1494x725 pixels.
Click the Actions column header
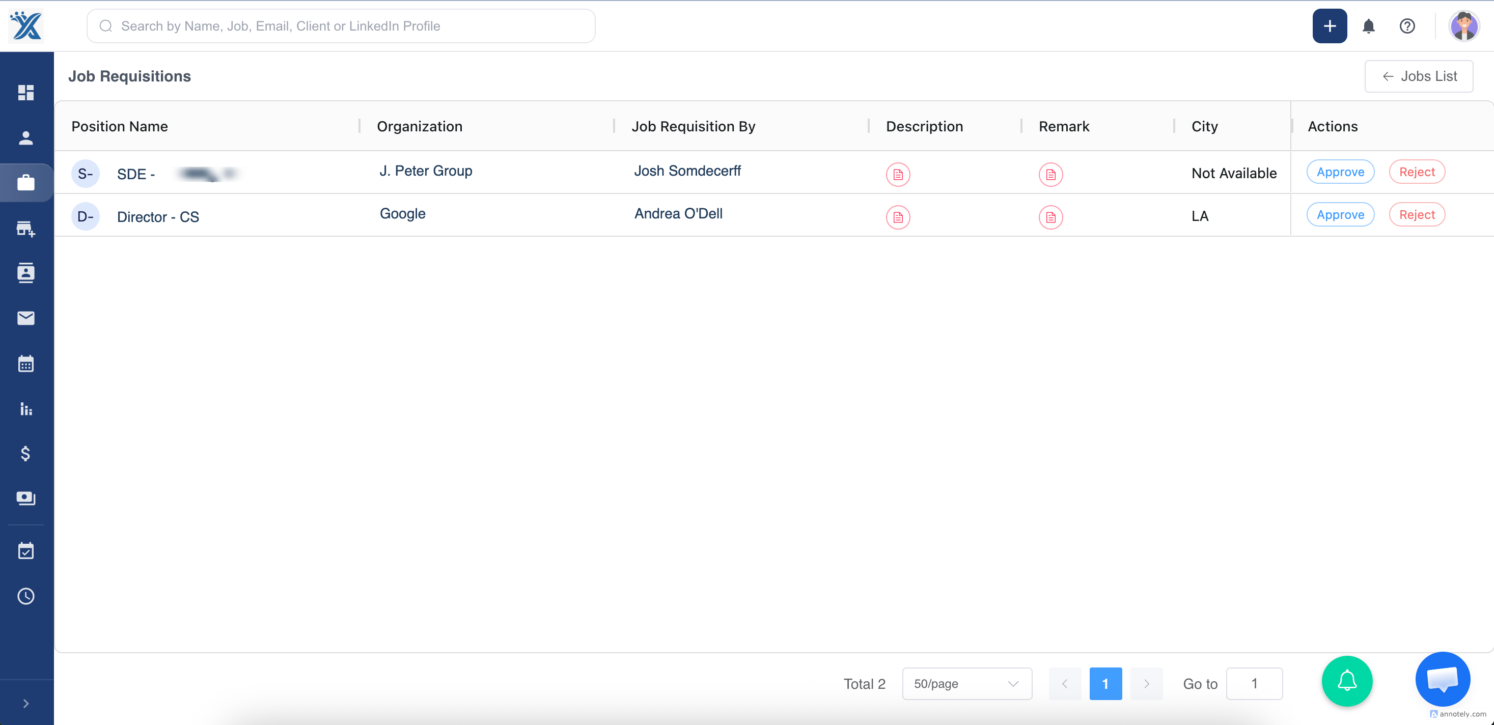coord(1332,126)
